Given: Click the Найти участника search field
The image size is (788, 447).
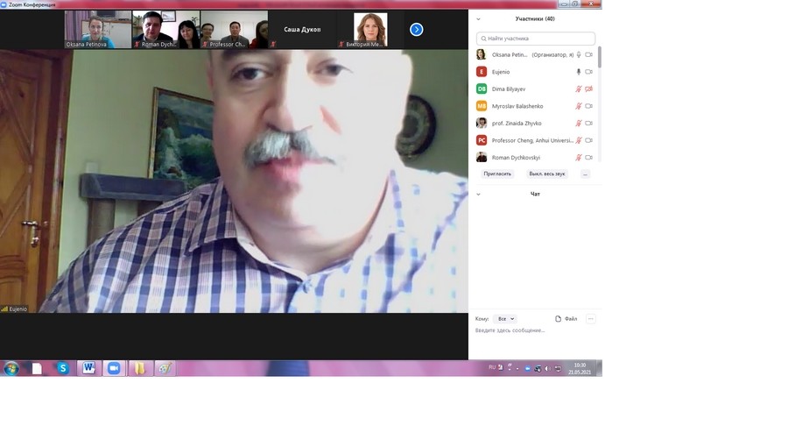Looking at the screenshot, I should [x=536, y=39].
